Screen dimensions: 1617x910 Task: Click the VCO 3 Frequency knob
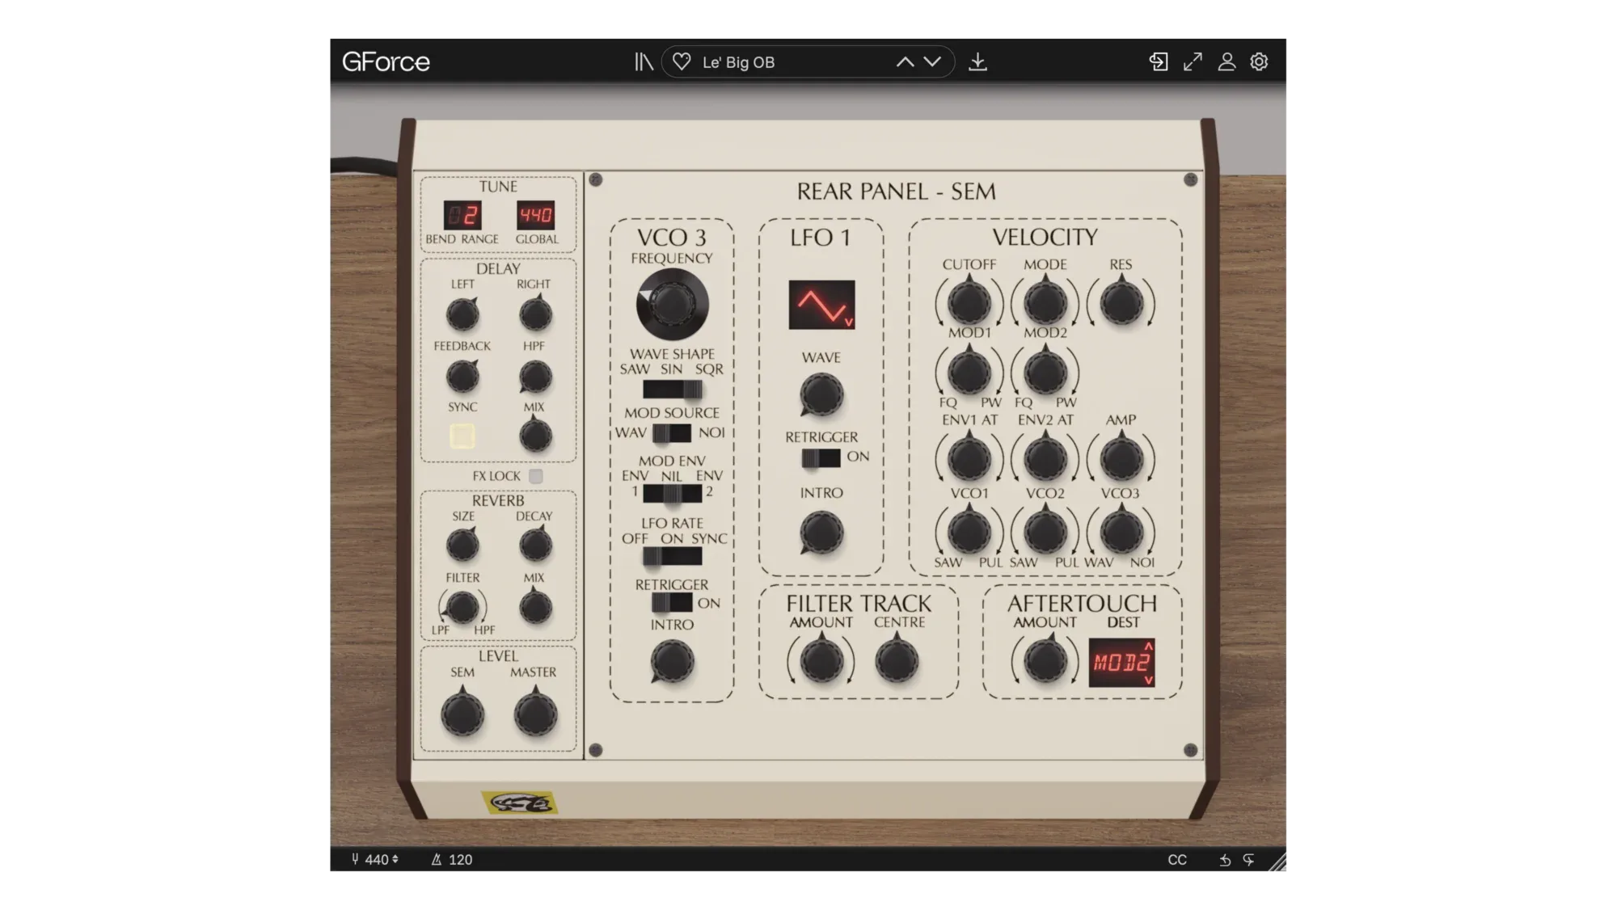(x=672, y=305)
